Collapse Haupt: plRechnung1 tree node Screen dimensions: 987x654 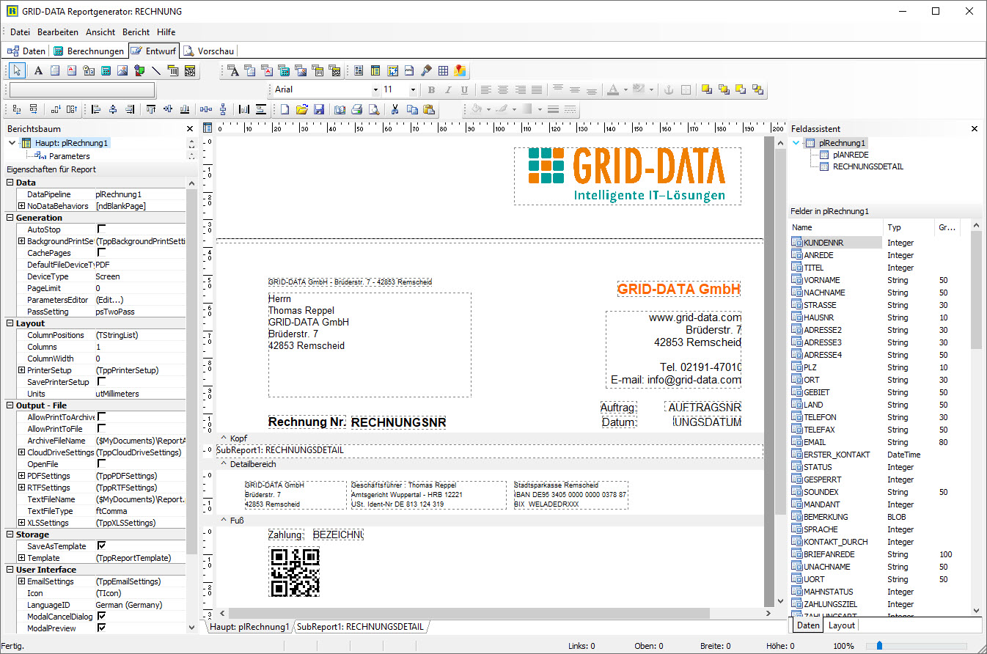point(12,143)
